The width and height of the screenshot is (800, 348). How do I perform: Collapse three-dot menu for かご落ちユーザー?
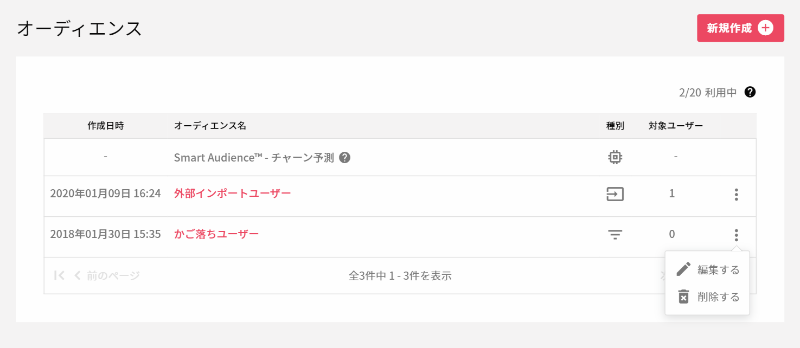[736, 235]
